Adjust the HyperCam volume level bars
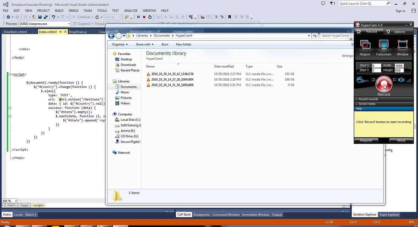The width and height of the screenshot is (418, 227). click(x=409, y=80)
